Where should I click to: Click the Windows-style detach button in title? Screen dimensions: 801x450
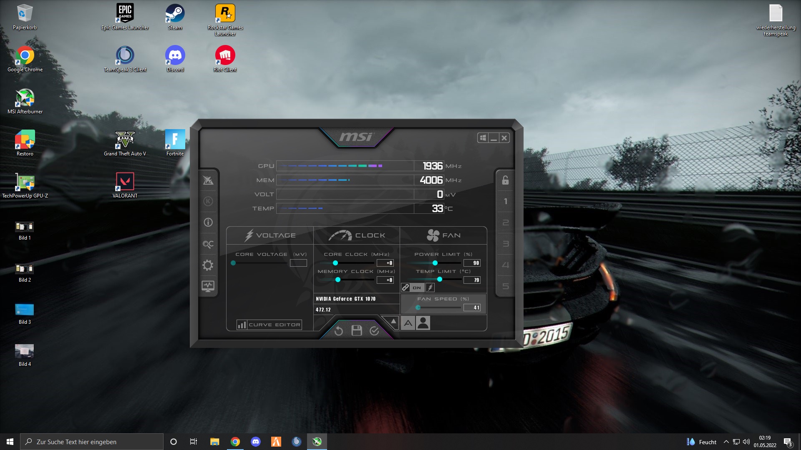click(x=483, y=138)
